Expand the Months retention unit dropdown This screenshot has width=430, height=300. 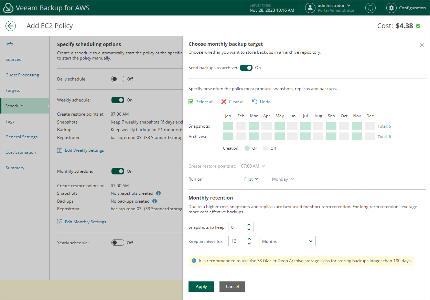coord(287,242)
